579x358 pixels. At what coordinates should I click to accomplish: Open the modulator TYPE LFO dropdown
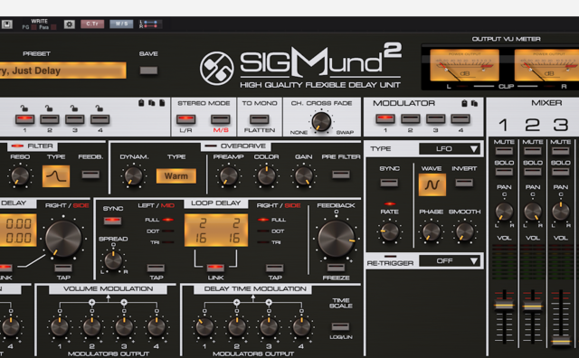pyautogui.click(x=450, y=149)
